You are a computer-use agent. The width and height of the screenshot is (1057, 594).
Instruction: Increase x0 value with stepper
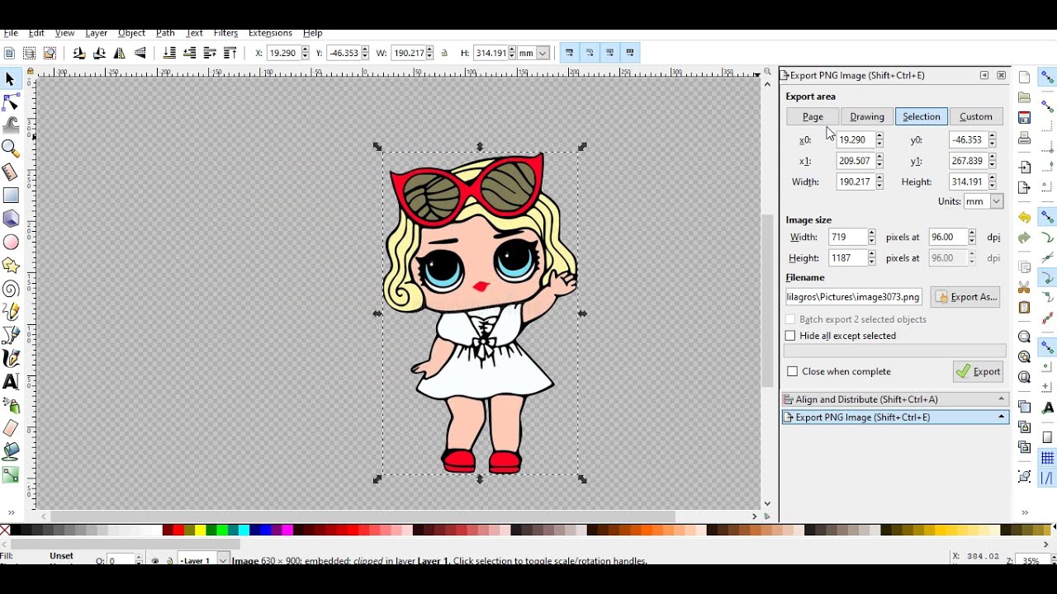(x=879, y=136)
